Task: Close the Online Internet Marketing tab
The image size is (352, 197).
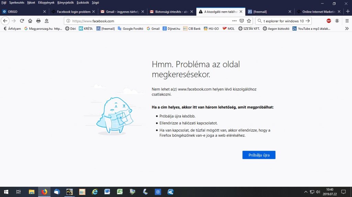Action: [339, 12]
